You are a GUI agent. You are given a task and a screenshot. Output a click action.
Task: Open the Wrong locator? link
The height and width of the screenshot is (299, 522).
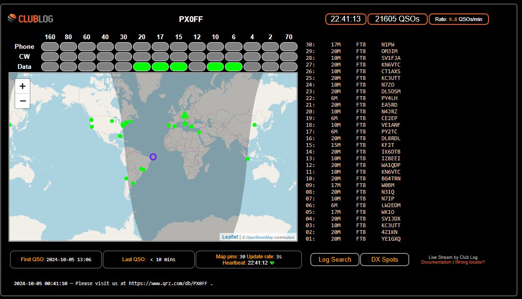(x=470, y=262)
